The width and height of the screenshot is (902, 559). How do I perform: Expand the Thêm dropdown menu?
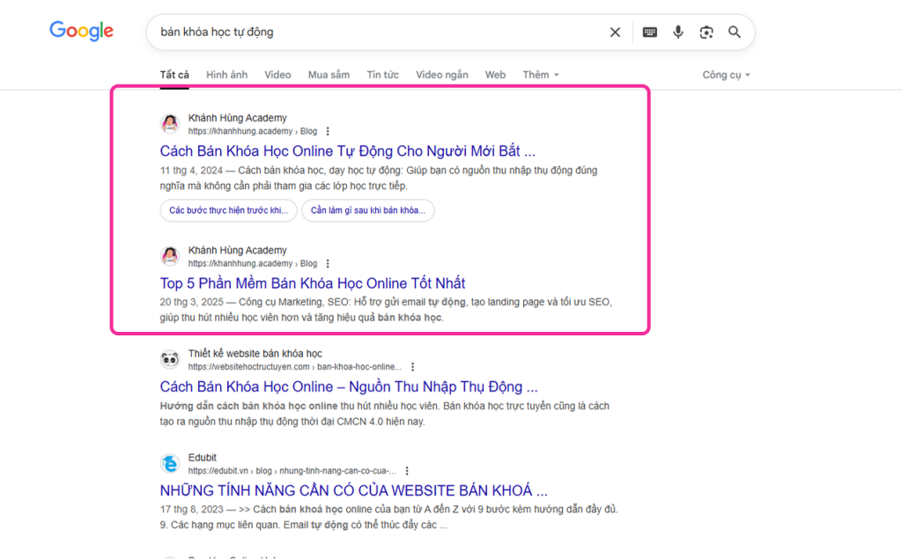click(540, 75)
